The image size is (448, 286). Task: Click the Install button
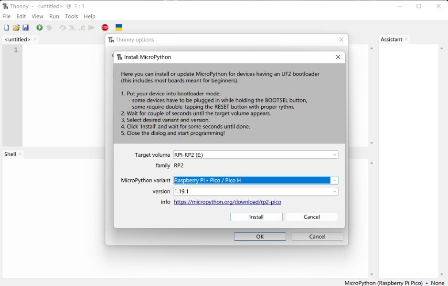tap(256, 217)
